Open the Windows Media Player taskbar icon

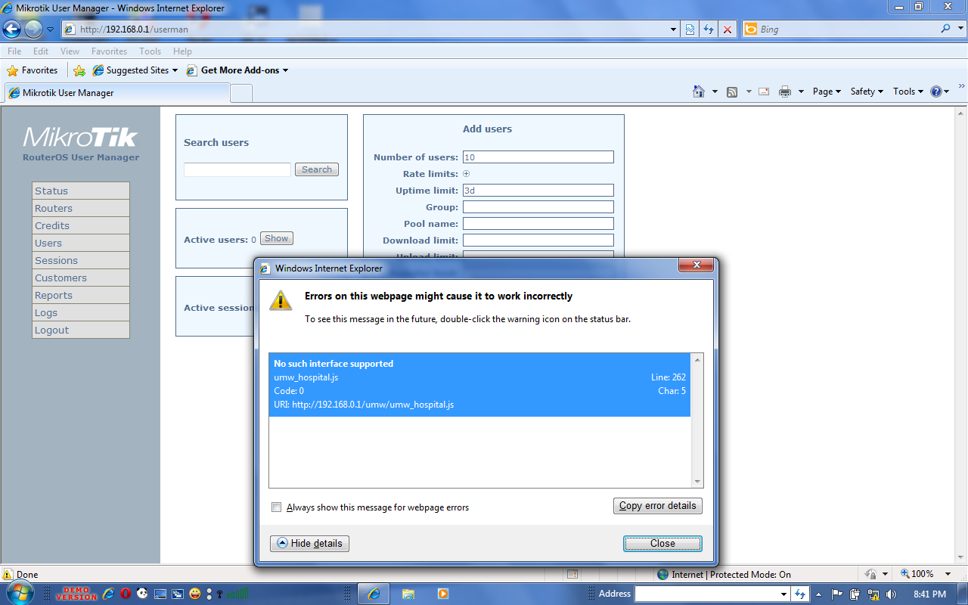pos(443,594)
